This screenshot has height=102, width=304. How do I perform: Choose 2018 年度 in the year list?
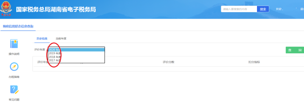click(x=76, y=57)
